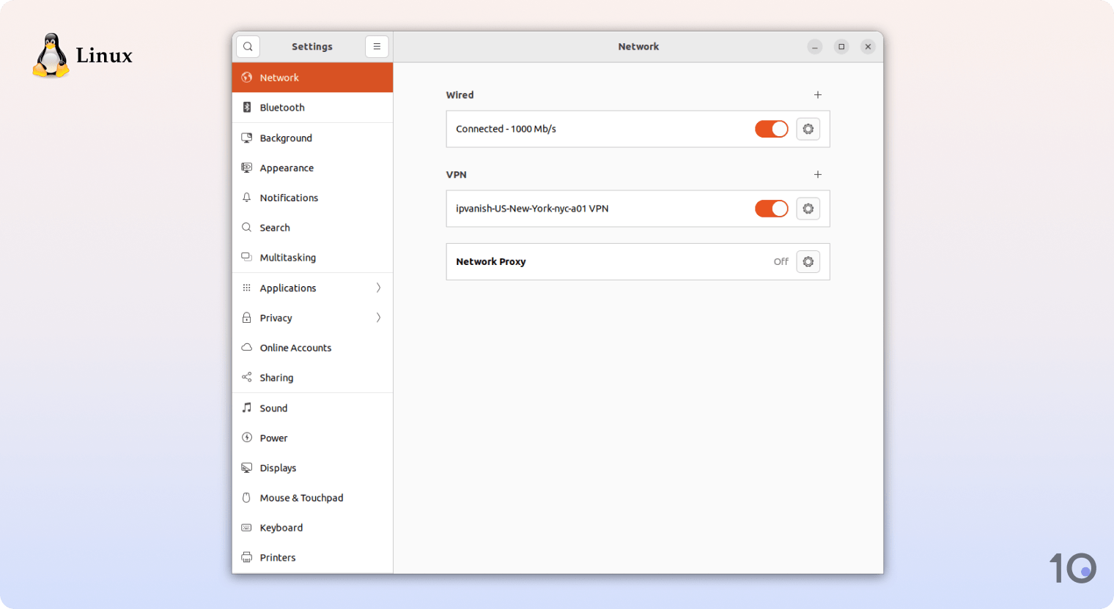Select Multitasking in the sidebar

[313, 258]
